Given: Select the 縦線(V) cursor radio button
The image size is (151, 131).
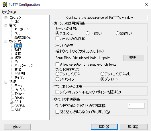Looking at the screenshot, I should (x=117, y=33).
